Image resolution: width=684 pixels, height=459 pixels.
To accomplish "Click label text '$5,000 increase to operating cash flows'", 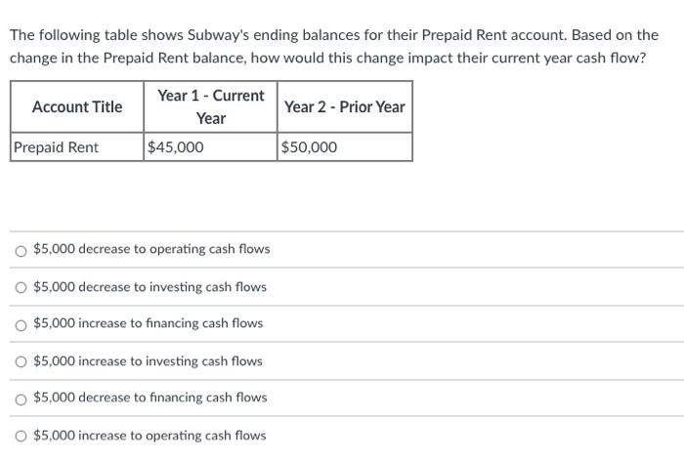I will pos(150,435).
